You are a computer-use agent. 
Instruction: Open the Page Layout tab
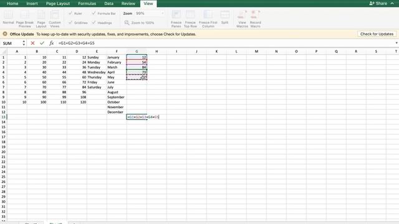58,4
